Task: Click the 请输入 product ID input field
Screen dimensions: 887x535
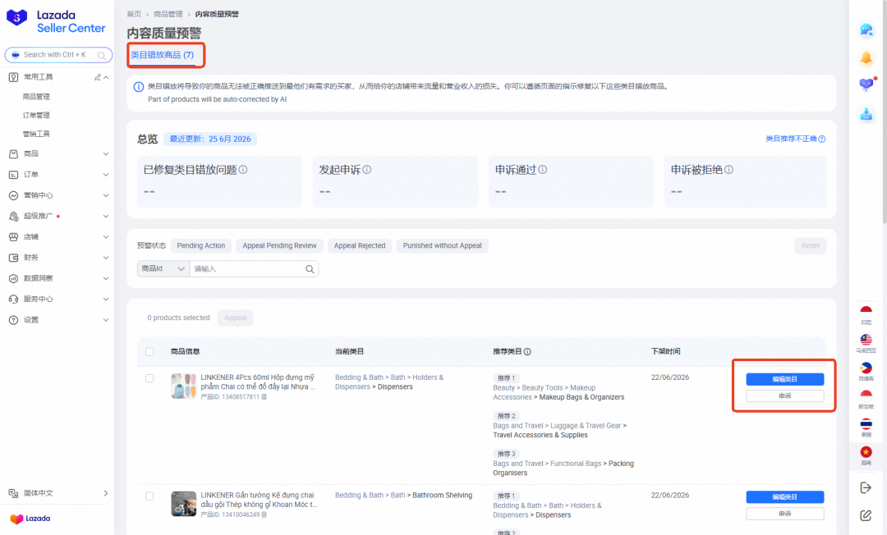Action: [247, 269]
